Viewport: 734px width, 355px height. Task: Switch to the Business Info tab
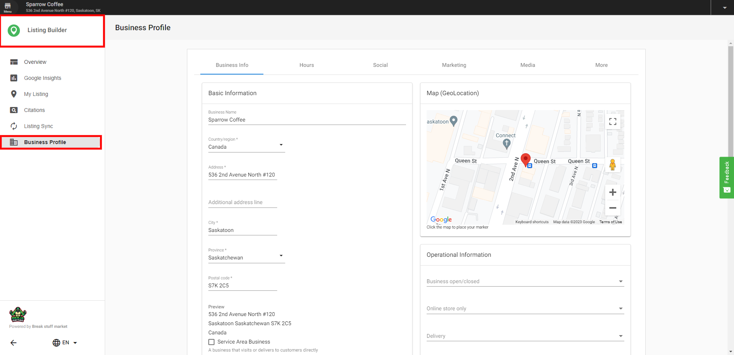tap(232, 65)
